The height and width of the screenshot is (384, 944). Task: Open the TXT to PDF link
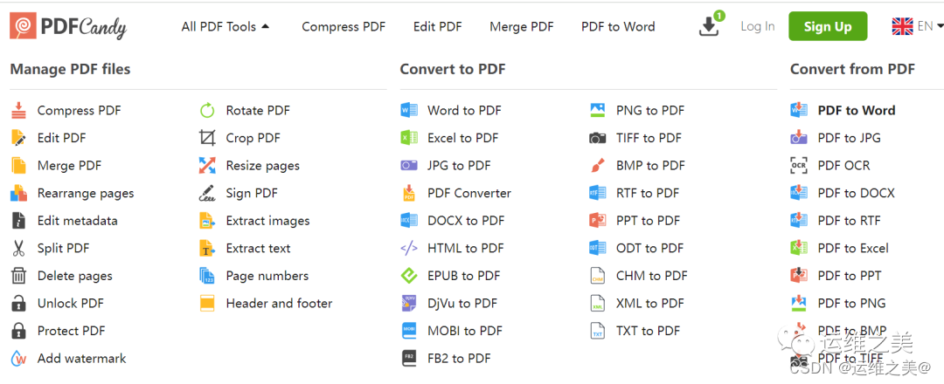tap(648, 331)
